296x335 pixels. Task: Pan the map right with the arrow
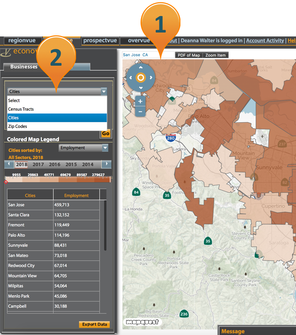coord(151,78)
